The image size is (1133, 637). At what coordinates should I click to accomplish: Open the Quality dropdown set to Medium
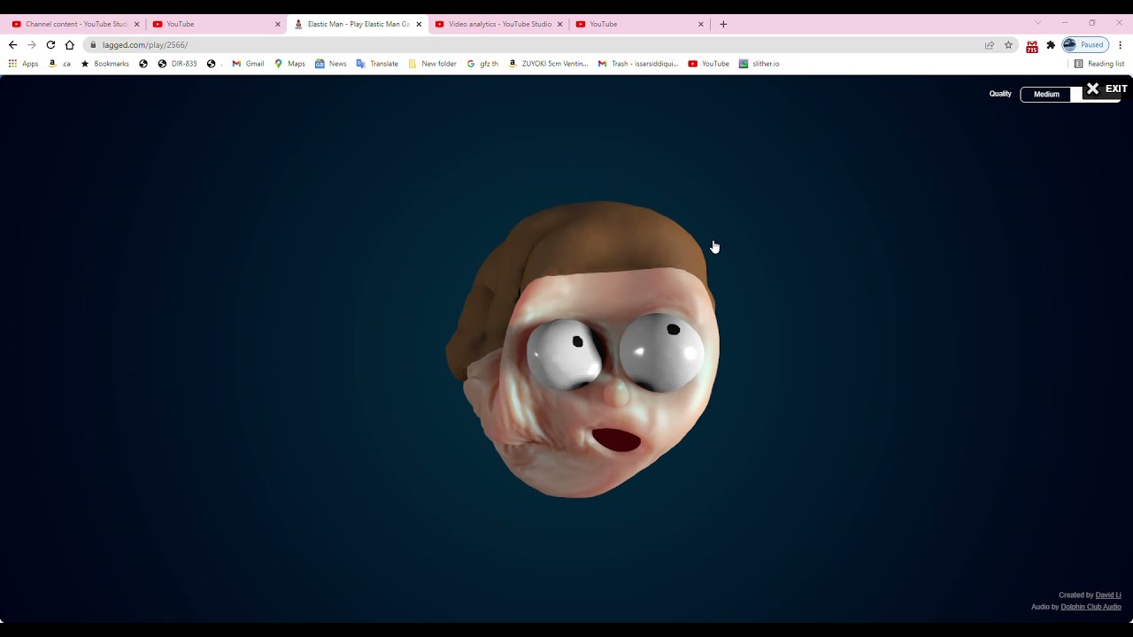(1046, 94)
